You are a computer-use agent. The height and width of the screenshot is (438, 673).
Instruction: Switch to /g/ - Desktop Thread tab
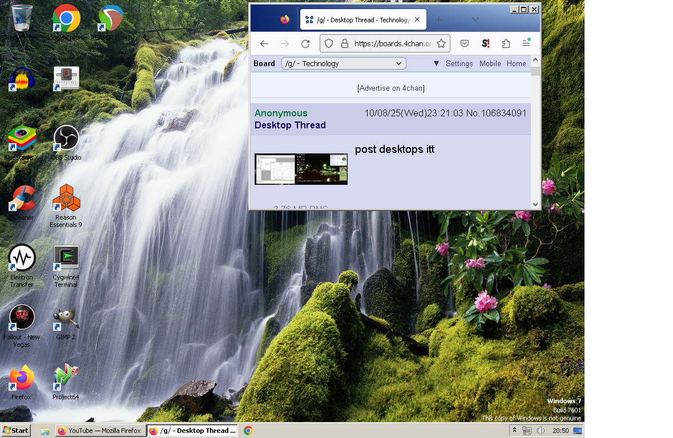tap(363, 20)
